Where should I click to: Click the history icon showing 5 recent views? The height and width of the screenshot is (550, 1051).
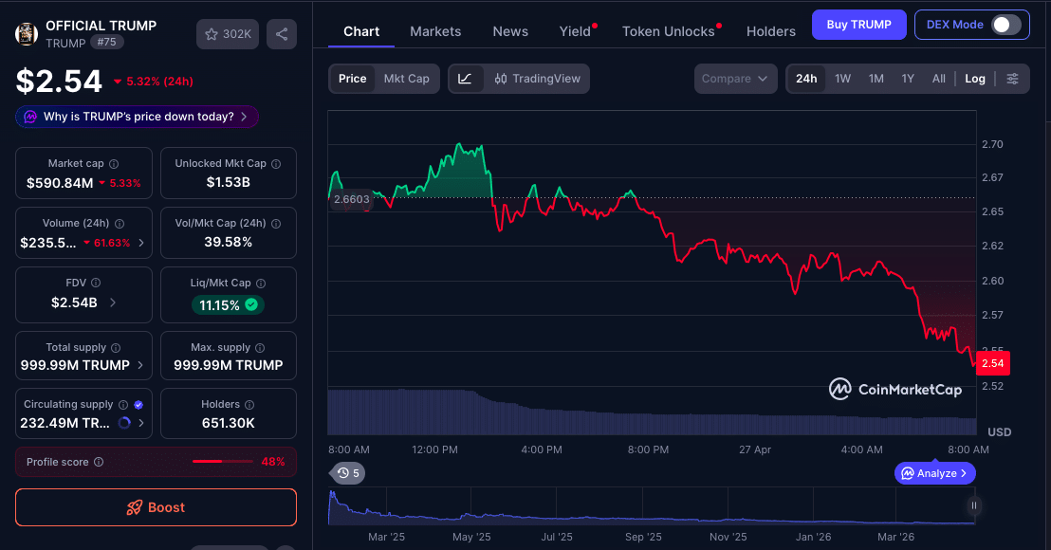[347, 472]
